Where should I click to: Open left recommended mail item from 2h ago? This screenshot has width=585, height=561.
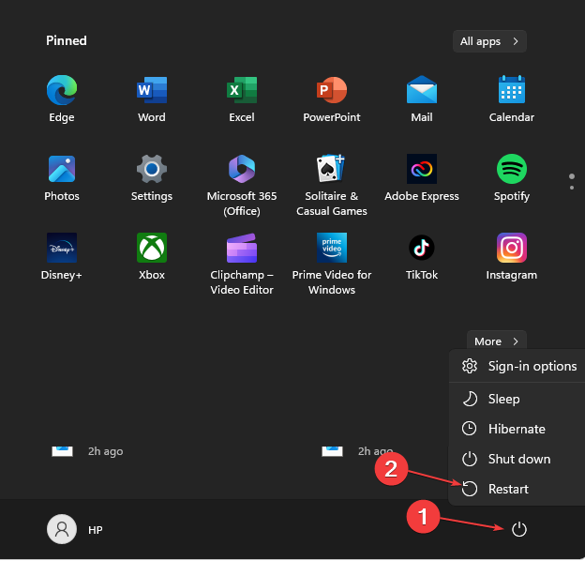(x=88, y=451)
